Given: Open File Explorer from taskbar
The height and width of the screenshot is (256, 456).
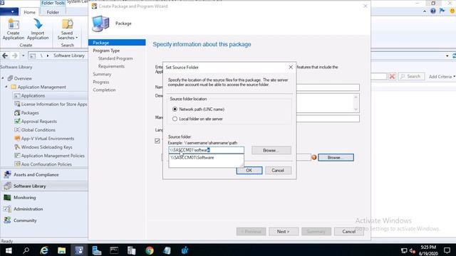Looking at the screenshot, I should pyautogui.click(x=61, y=250).
